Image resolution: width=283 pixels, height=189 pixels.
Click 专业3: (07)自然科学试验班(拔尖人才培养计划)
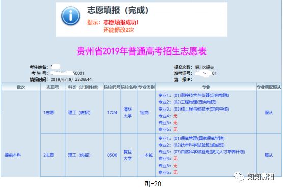point(202,152)
